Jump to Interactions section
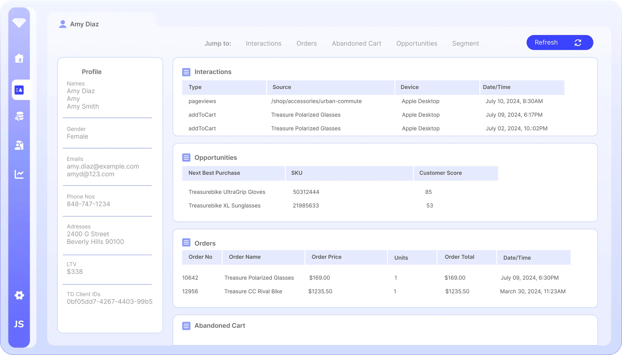 pos(263,43)
